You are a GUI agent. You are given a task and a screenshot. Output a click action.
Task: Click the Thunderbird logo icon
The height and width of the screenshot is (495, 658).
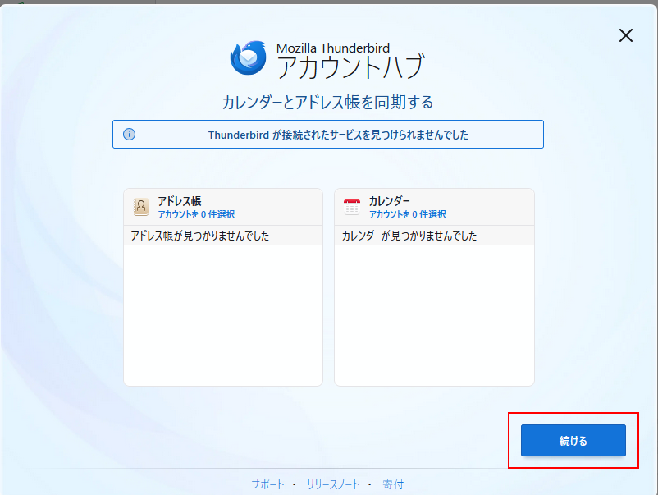(248, 57)
